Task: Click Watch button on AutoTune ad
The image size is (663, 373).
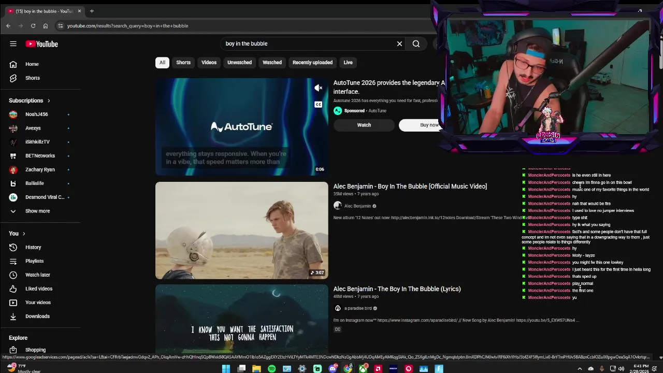Action: pos(364,125)
